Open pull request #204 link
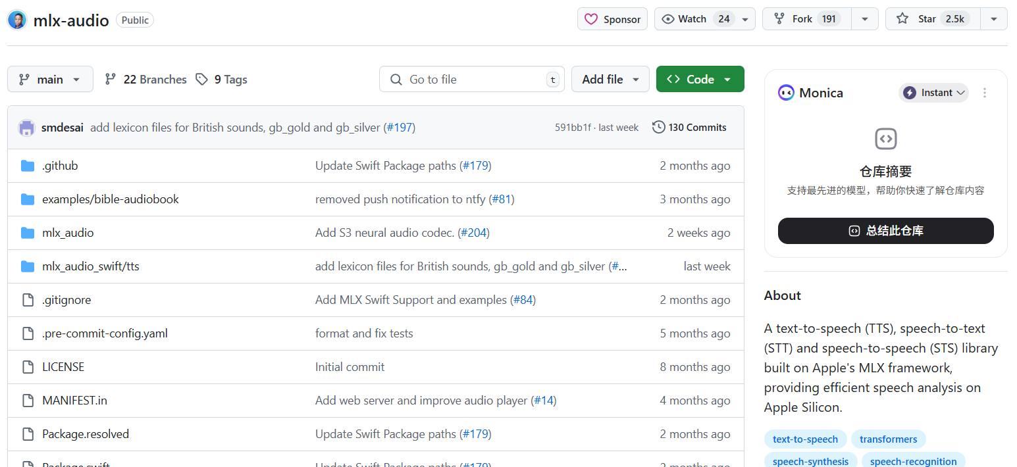The height and width of the screenshot is (467, 1017). pyautogui.click(x=474, y=233)
